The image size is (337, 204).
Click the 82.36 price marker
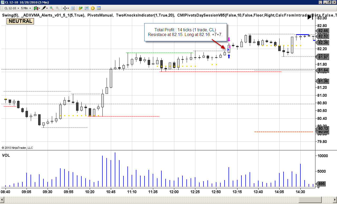click(x=323, y=43)
